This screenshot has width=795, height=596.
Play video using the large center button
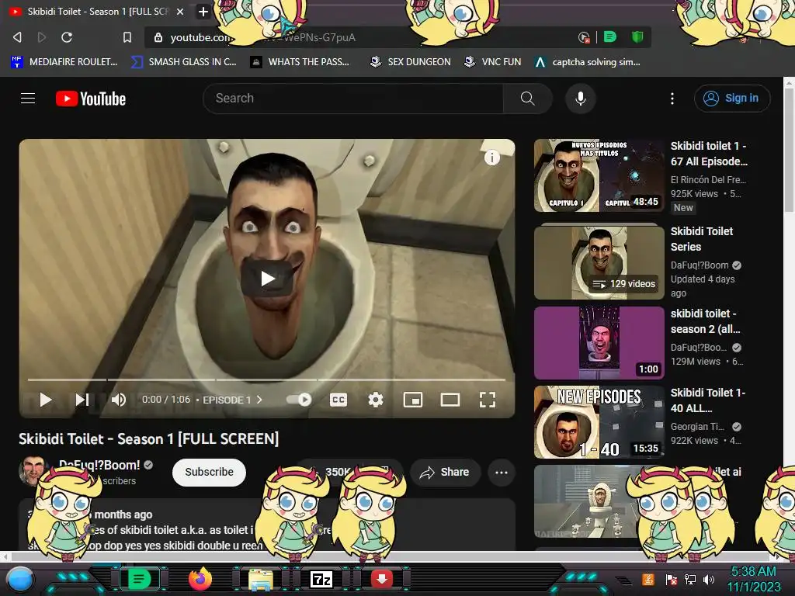tap(267, 278)
